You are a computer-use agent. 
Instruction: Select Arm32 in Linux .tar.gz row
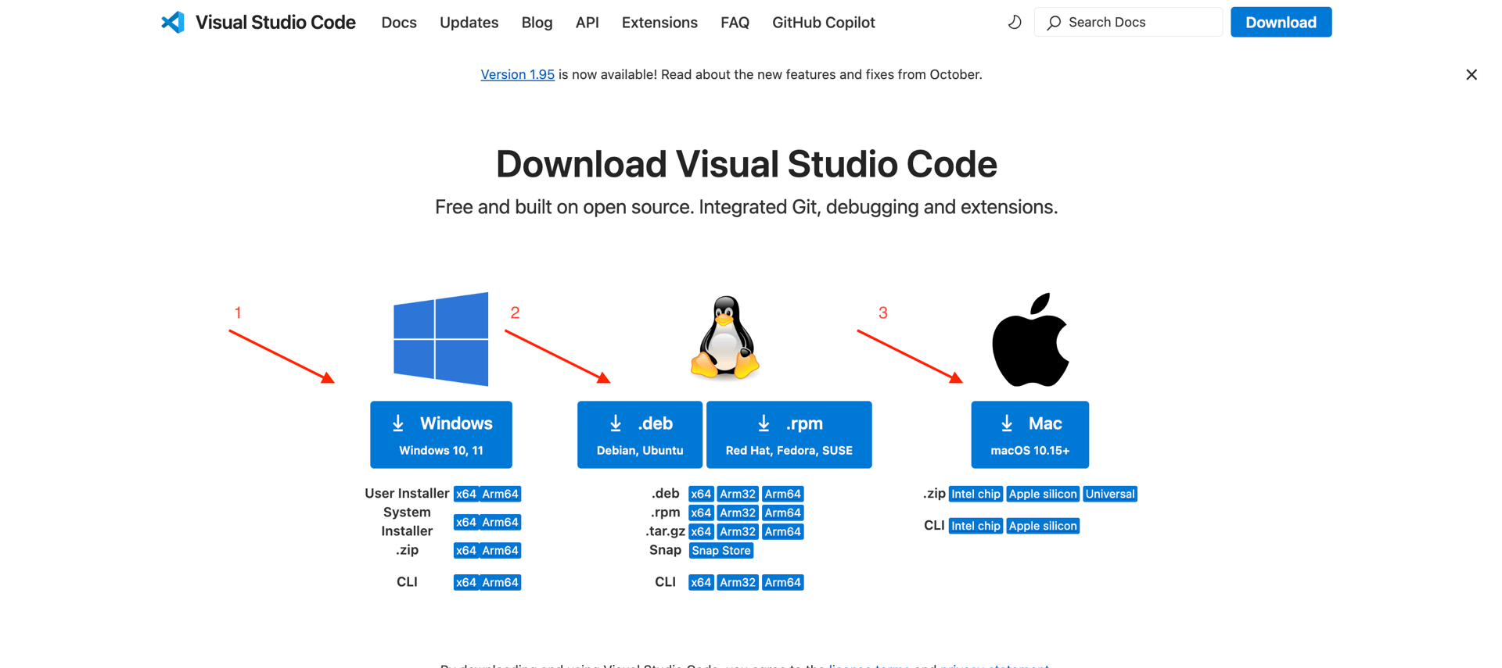click(738, 531)
